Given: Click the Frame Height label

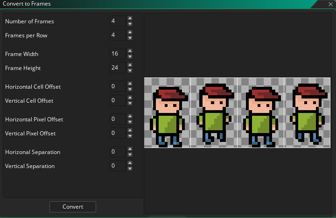Looking at the screenshot, I should click(x=23, y=68).
